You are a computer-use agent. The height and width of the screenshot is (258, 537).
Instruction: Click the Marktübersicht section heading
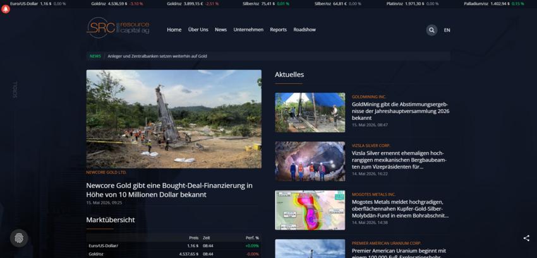coord(111,220)
